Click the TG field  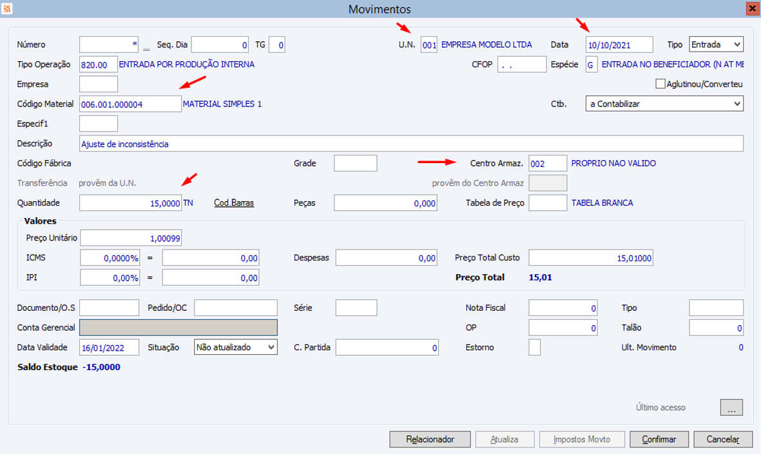(276, 44)
